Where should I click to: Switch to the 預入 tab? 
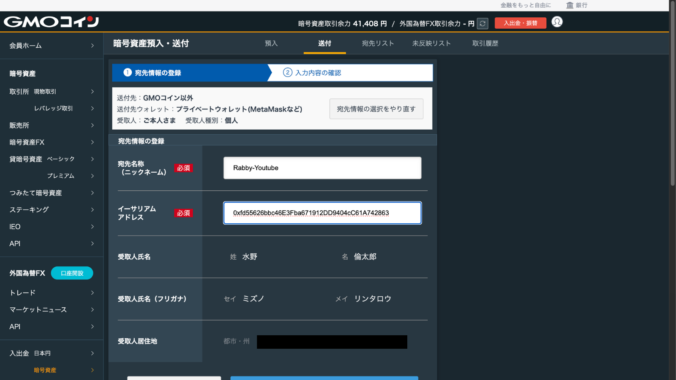(271, 43)
